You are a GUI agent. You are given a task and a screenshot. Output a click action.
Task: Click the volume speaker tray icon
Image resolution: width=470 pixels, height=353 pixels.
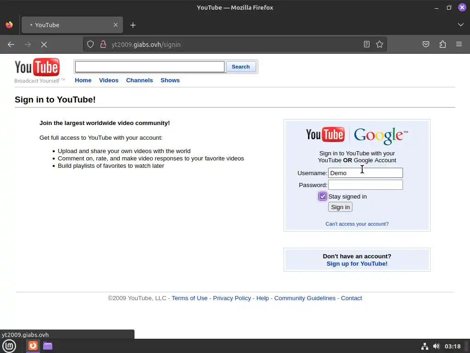436,346
